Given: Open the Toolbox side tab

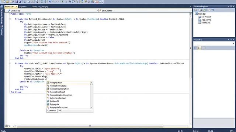Looking at the screenshot, I should (1, 30).
